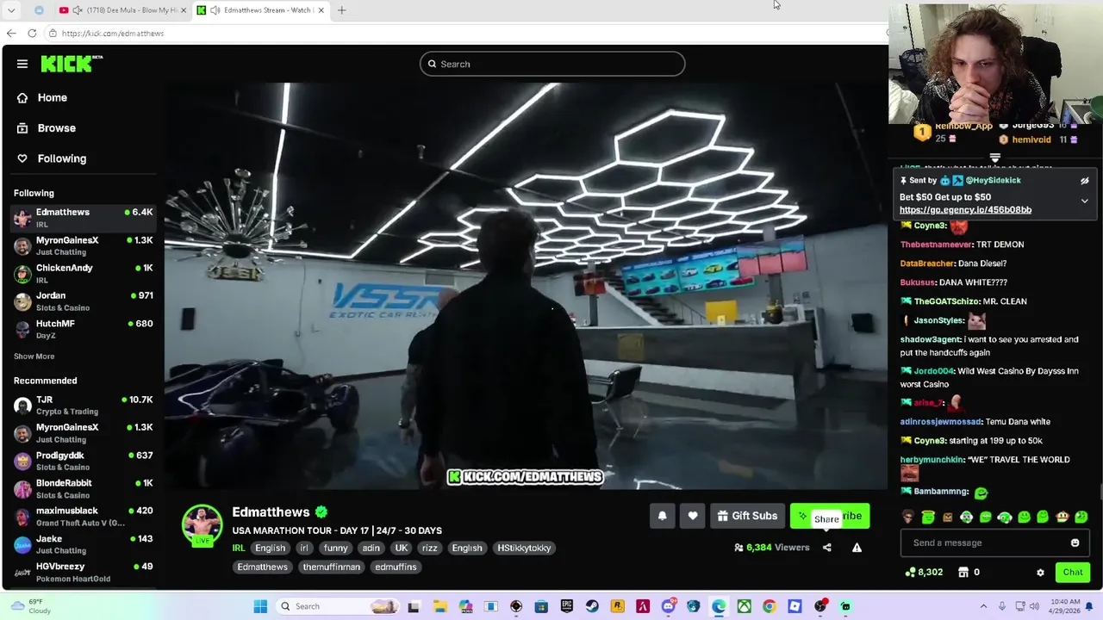Expand the pinned message chevron

coord(1085,201)
